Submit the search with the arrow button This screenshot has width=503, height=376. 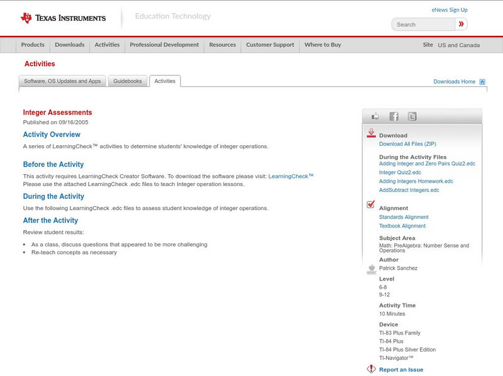[x=461, y=24]
